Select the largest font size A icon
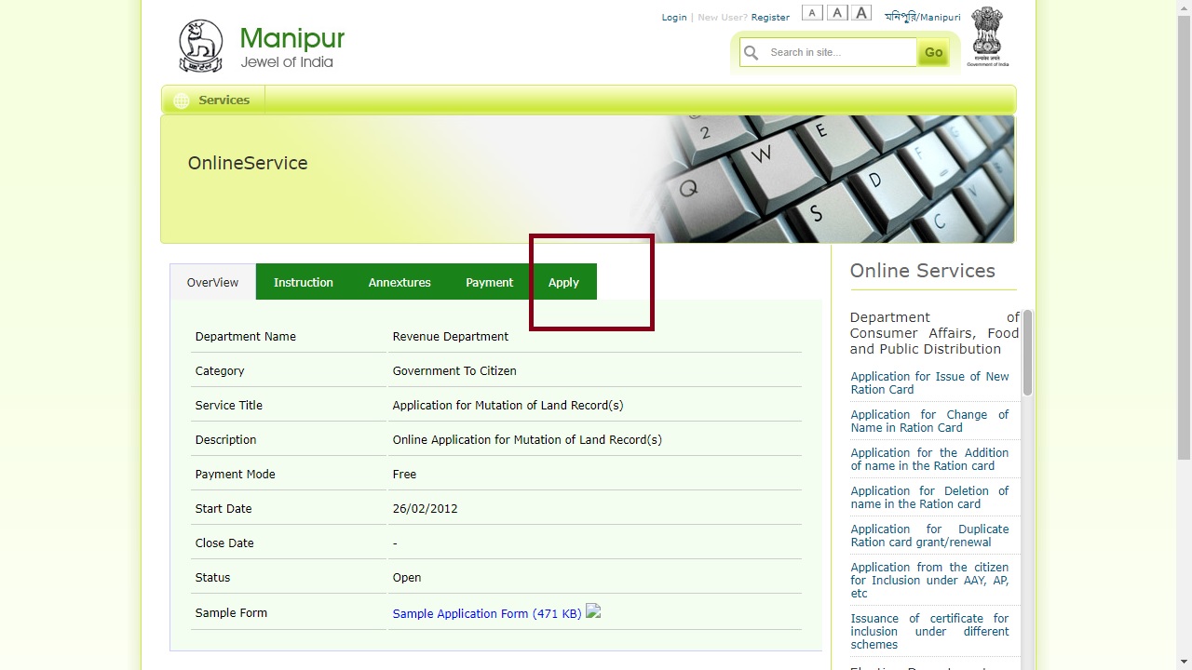This screenshot has height=670, width=1192. [x=862, y=13]
